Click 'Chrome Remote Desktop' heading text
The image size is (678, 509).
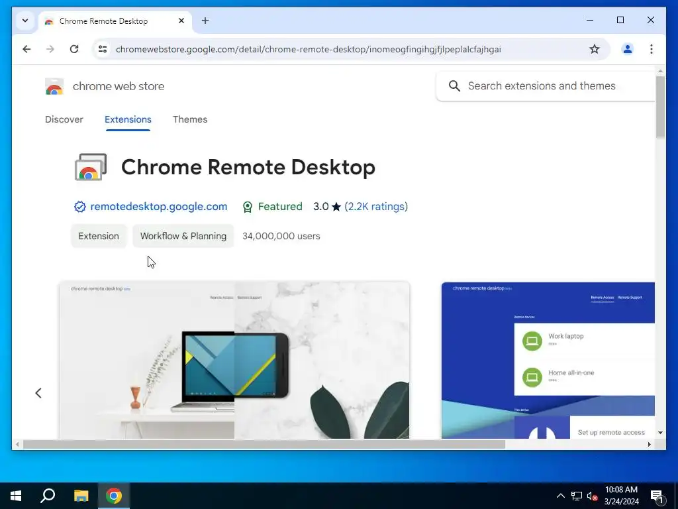(248, 167)
